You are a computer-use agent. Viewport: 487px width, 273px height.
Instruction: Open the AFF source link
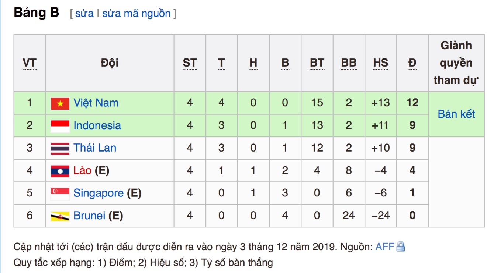[x=385, y=247]
